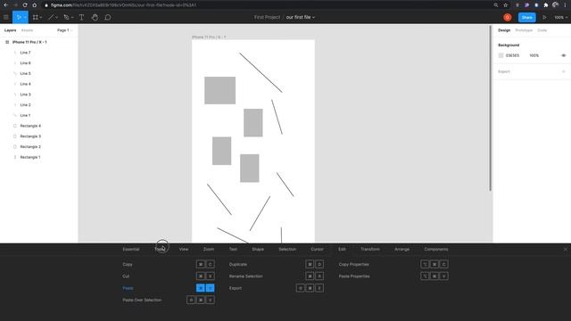Screen dimensions: 571x321
Task: Select the Frame tool
Action: (36, 17)
